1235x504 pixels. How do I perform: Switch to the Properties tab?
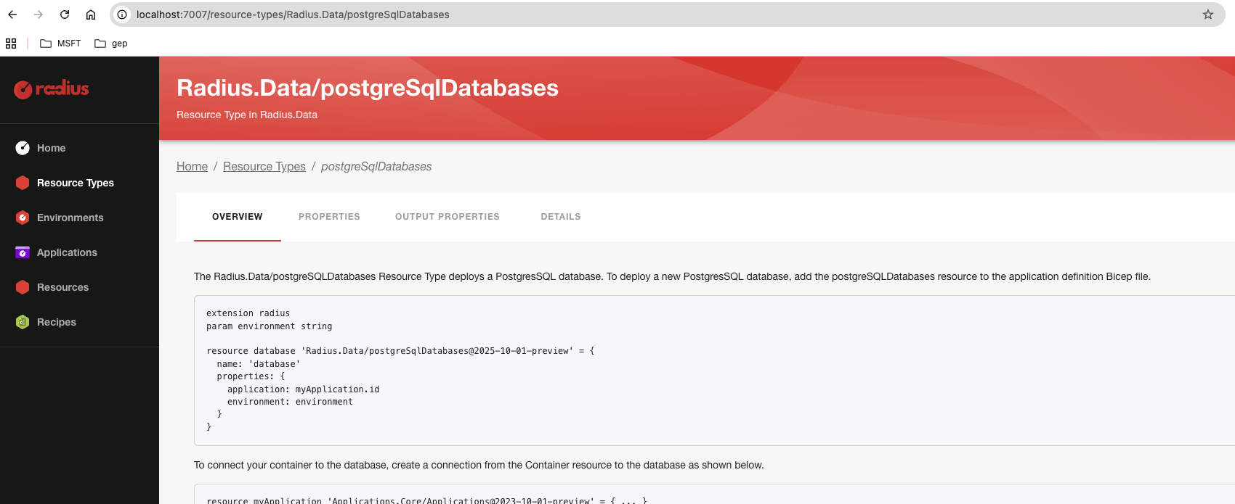tap(329, 217)
